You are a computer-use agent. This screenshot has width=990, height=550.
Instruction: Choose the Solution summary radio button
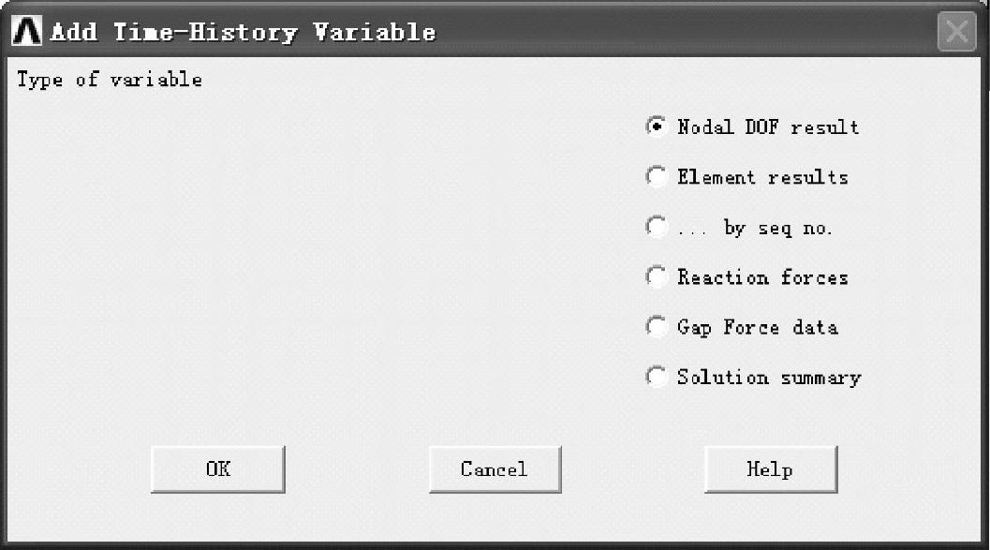point(657,377)
